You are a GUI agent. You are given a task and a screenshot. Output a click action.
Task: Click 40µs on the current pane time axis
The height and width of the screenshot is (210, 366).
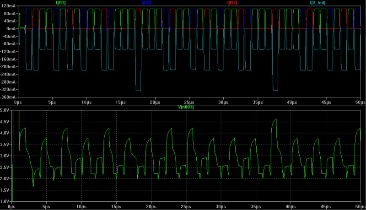292,102
